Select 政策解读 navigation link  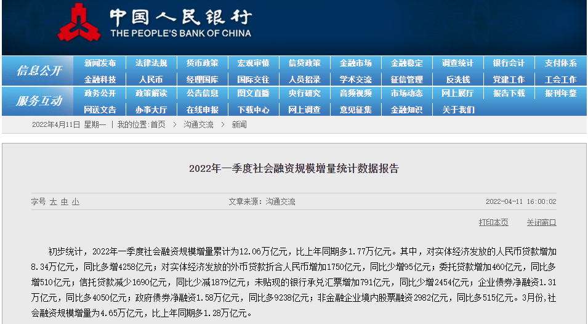tap(151, 93)
